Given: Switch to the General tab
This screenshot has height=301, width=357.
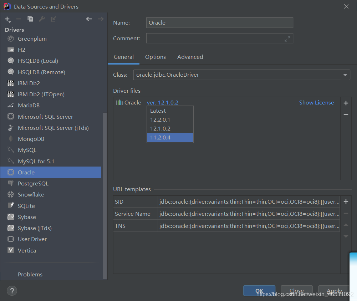Looking at the screenshot, I should tap(124, 57).
